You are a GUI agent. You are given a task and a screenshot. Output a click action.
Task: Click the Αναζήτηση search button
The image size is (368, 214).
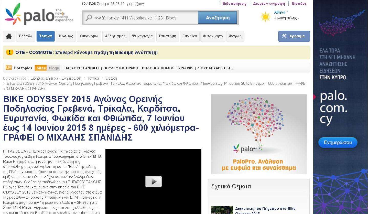tap(218, 18)
